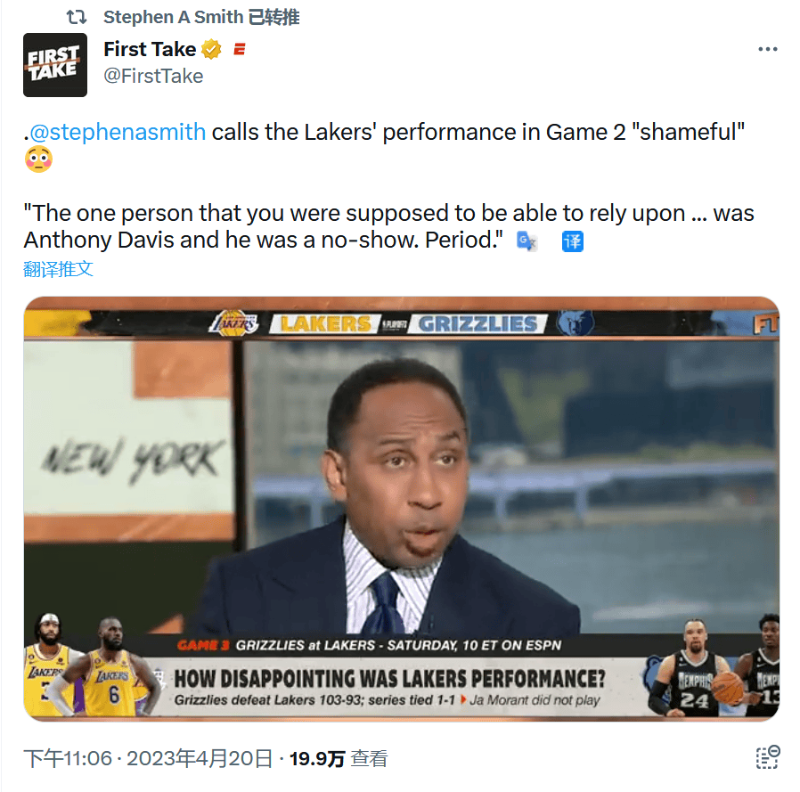Click the retweet arrows icon

pos(77,17)
